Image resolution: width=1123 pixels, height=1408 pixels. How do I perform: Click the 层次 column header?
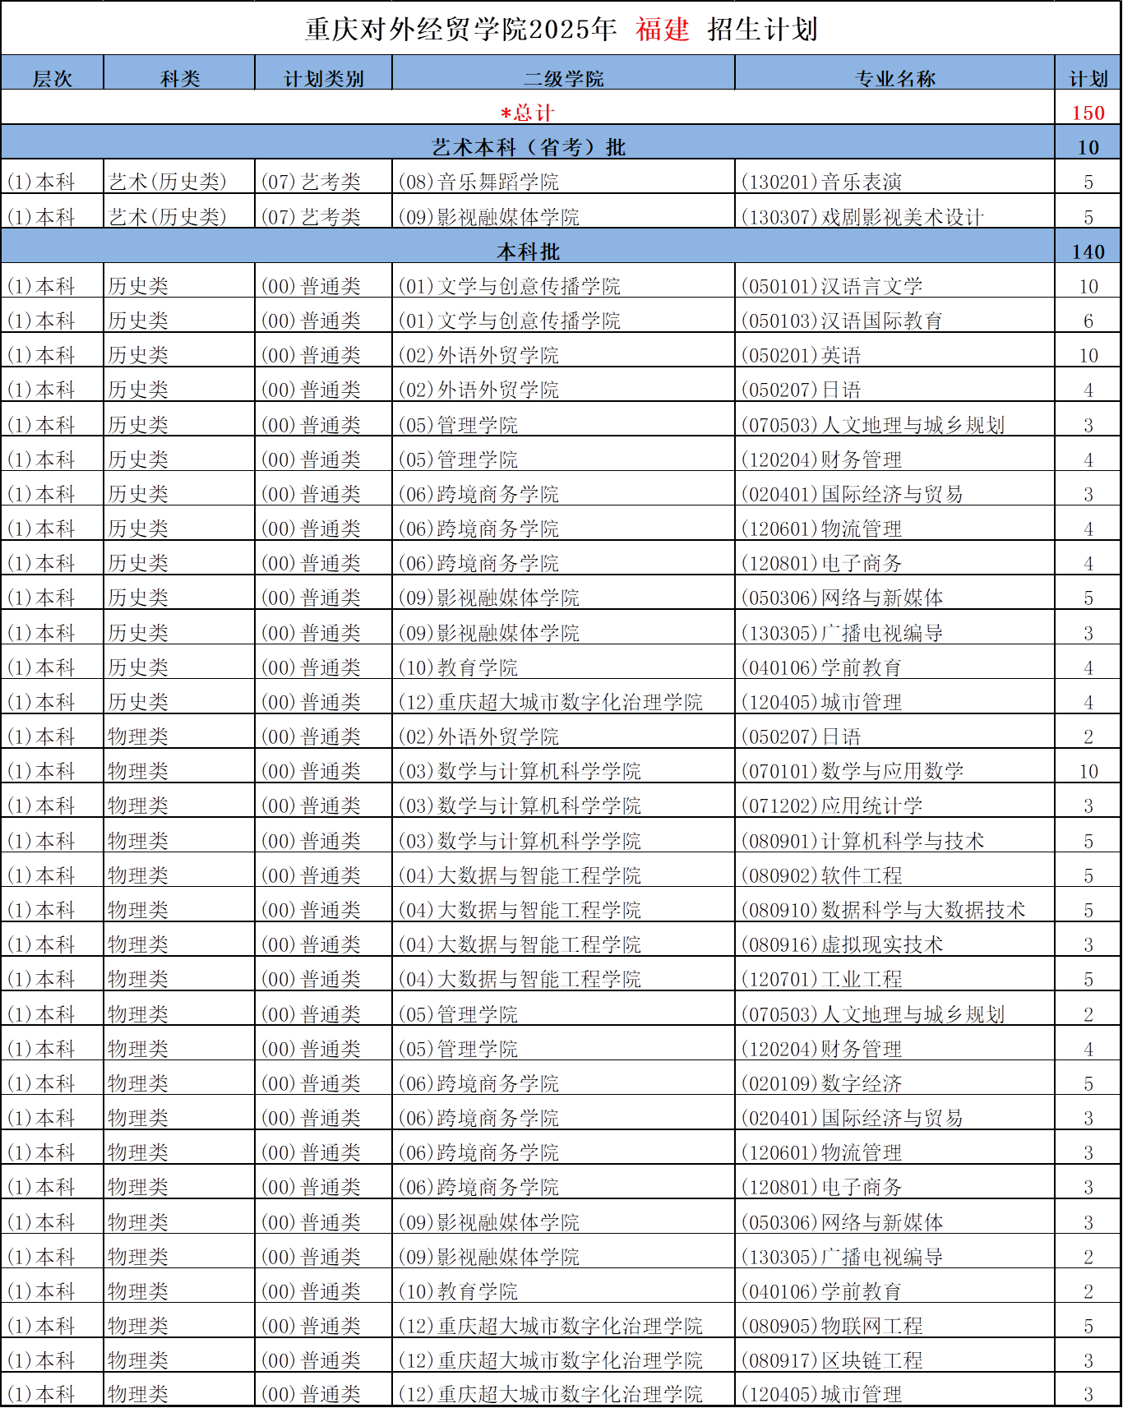53,78
